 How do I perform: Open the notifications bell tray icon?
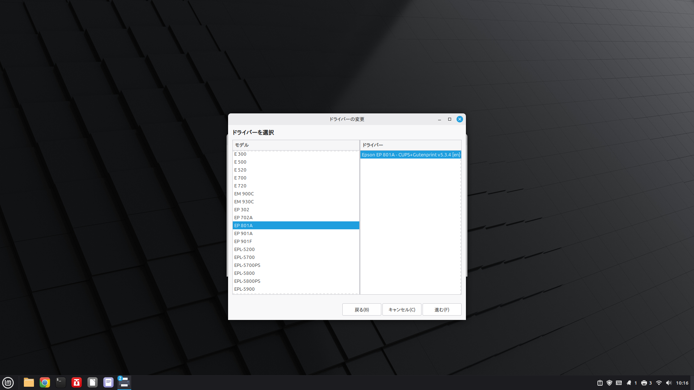tap(629, 383)
